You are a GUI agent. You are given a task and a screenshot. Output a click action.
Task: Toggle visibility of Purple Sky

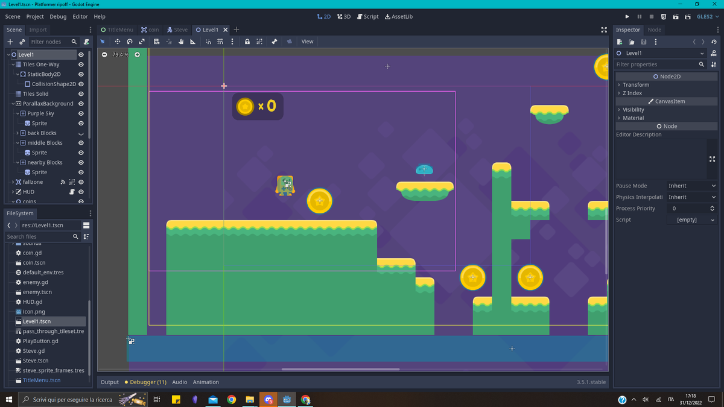(81, 113)
